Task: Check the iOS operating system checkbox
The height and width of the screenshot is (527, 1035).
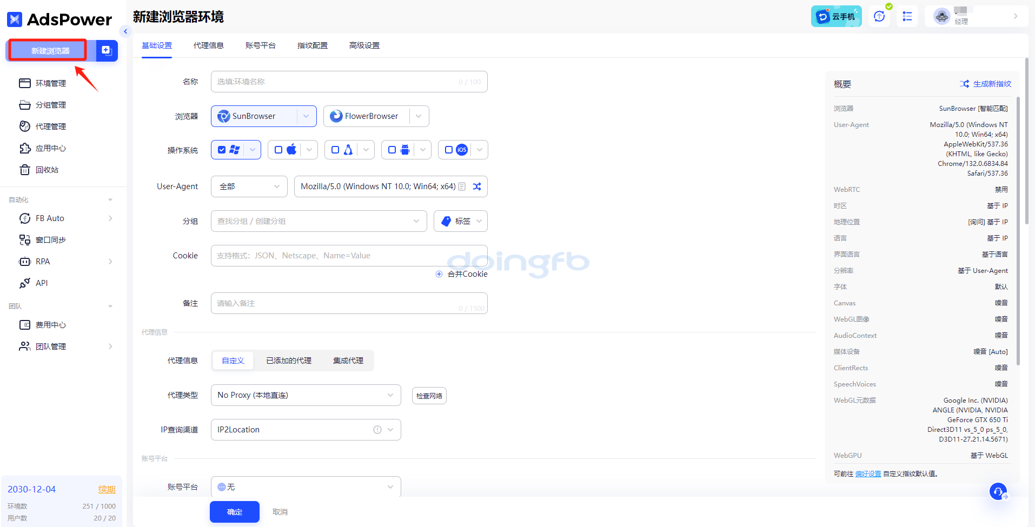Action: coord(449,150)
